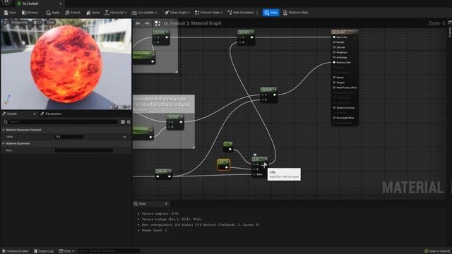Screen dimensions: 452x254
Task: Switch to the Details tab
Action: coord(12,114)
